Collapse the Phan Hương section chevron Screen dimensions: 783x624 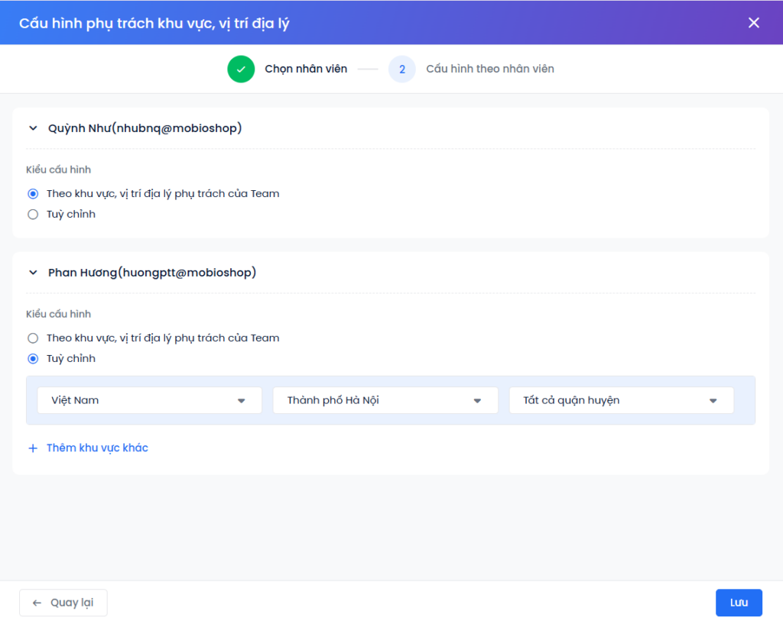click(x=33, y=273)
